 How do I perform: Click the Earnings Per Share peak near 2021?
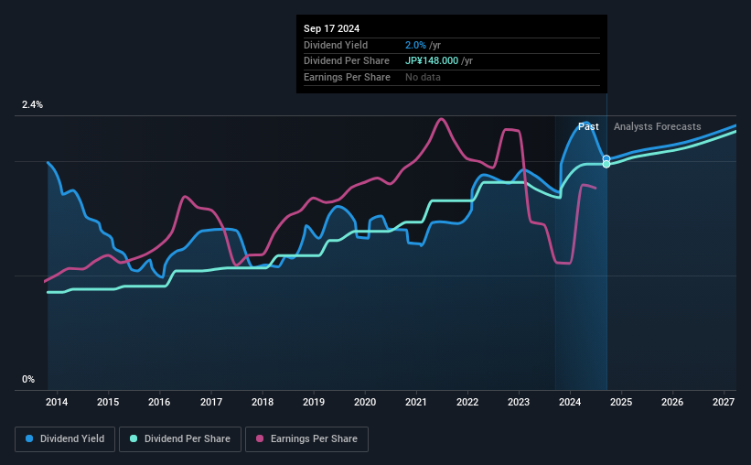[441, 119]
